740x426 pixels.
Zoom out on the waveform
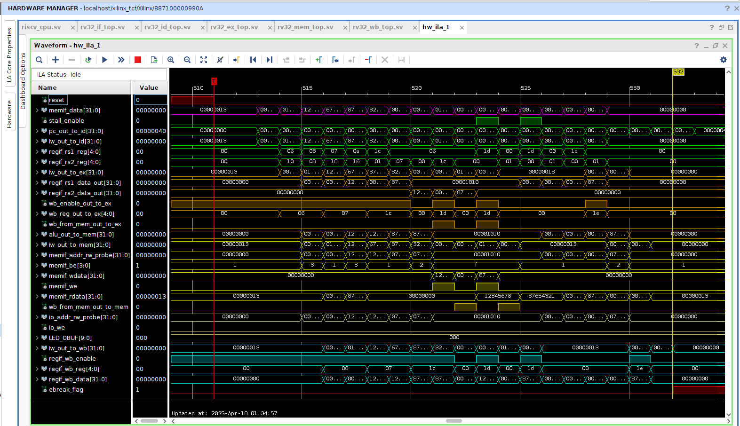[187, 60]
